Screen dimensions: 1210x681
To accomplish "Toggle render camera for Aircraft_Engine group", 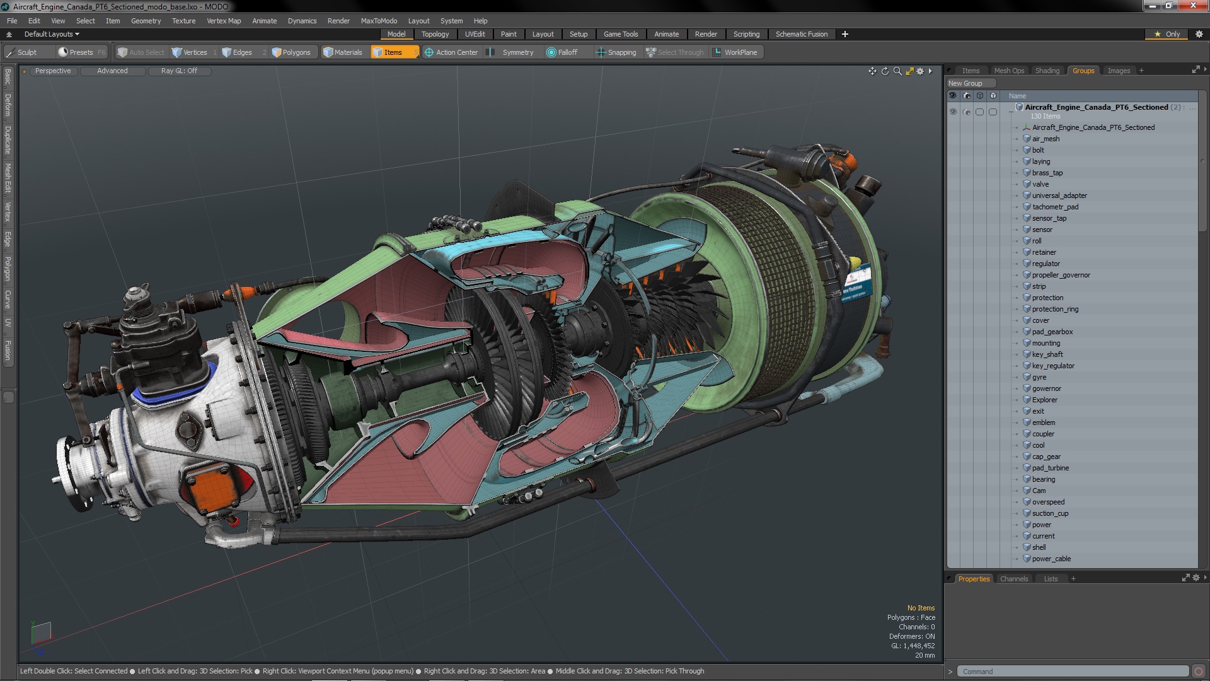I will 966,112.
